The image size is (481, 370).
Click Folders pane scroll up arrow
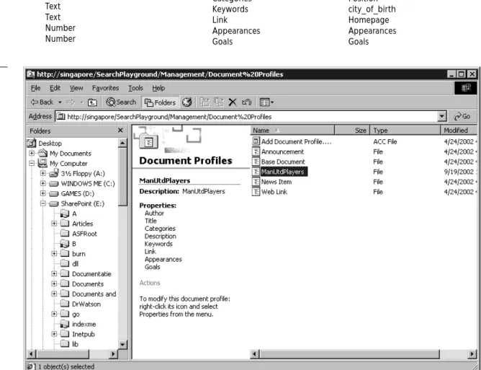122,143
